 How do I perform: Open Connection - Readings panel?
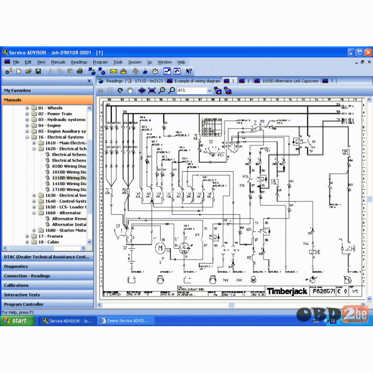click(x=47, y=276)
